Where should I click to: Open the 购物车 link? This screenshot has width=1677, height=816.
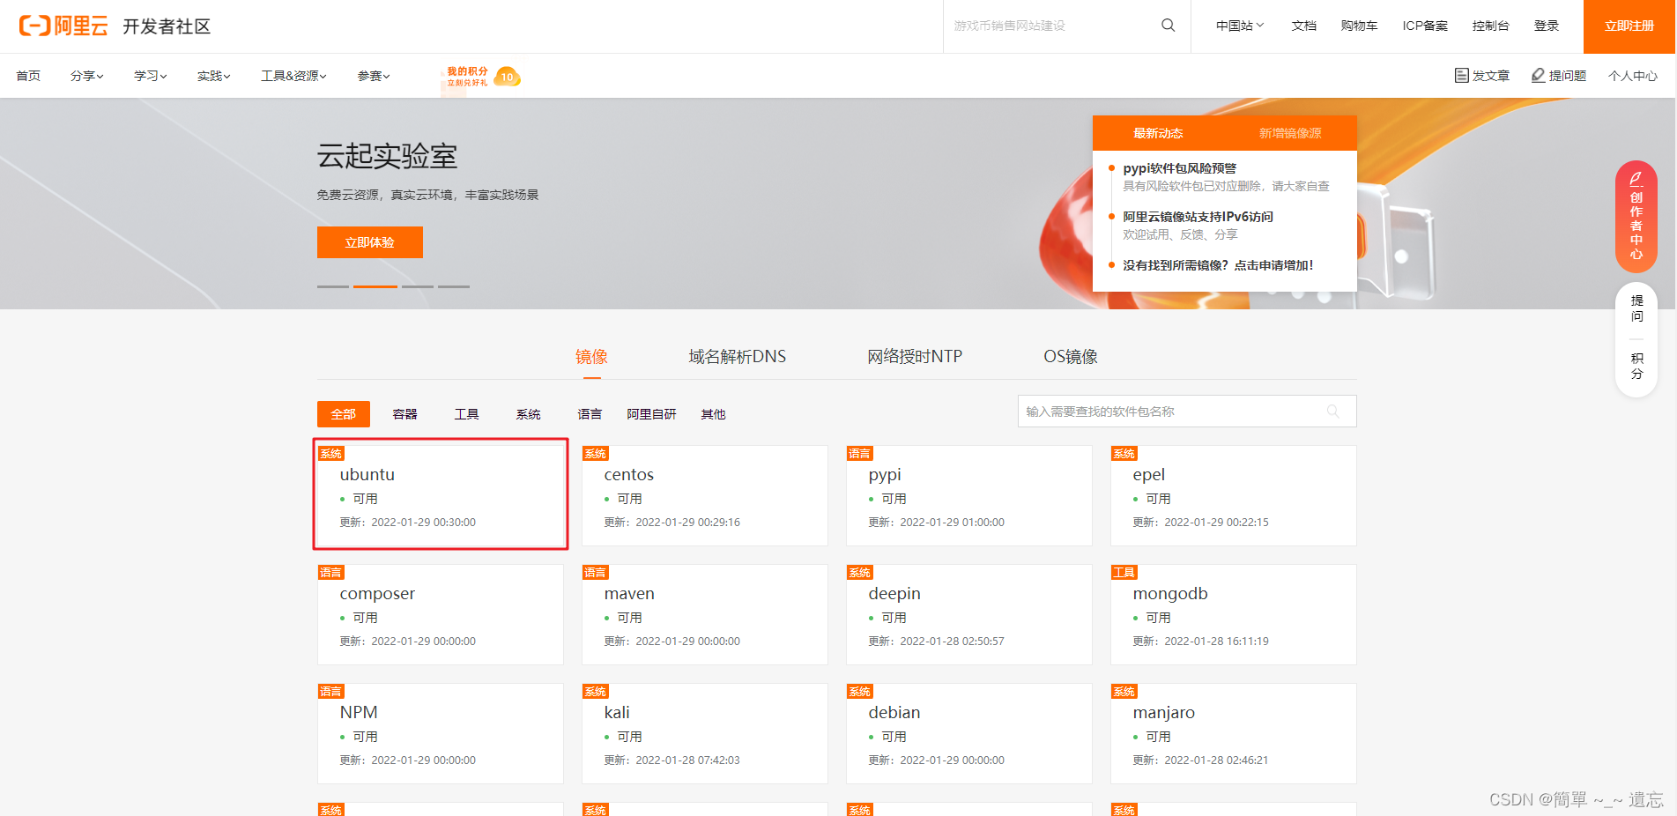[x=1360, y=26]
